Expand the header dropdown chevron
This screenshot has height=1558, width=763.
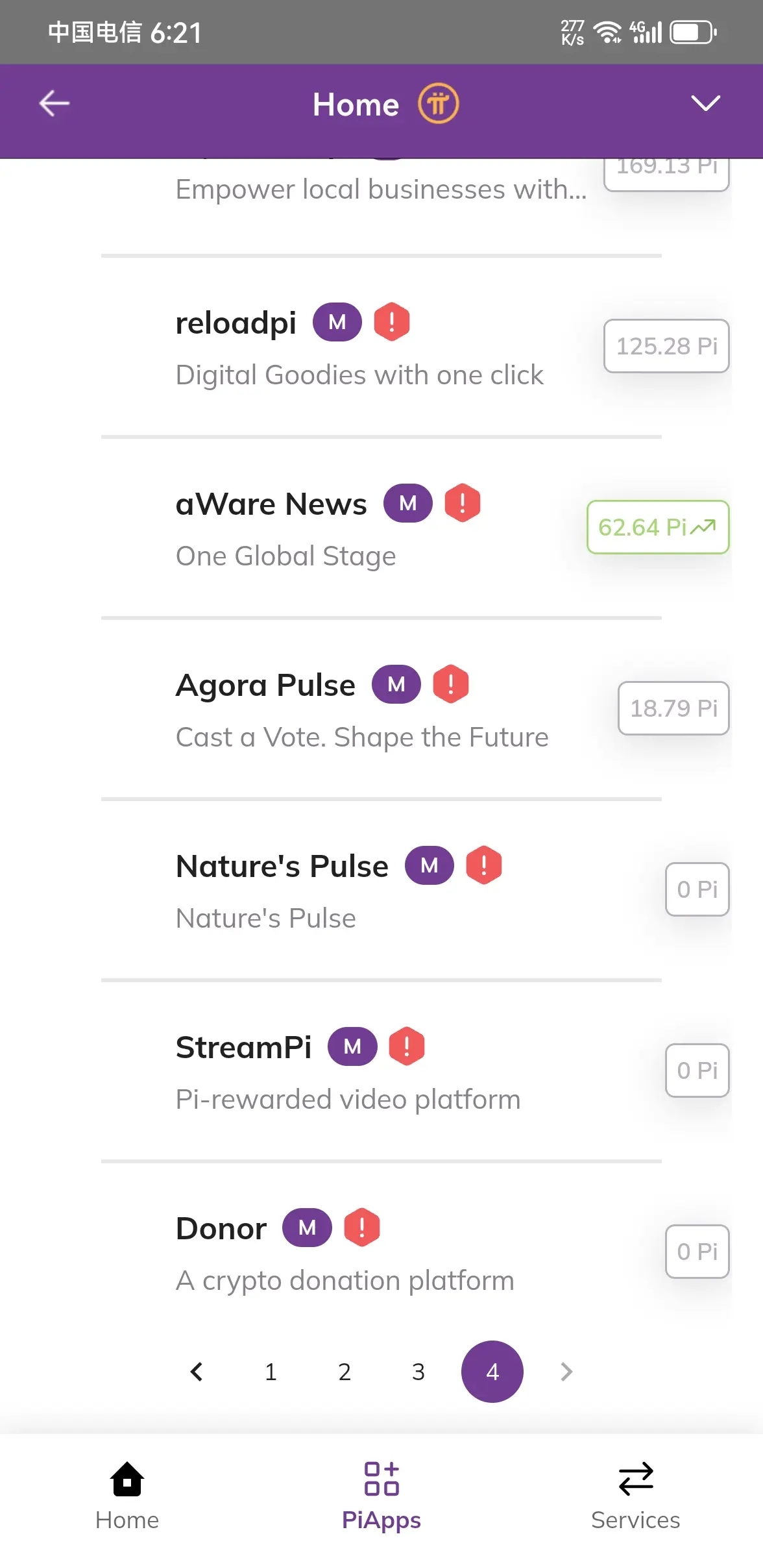click(705, 103)
